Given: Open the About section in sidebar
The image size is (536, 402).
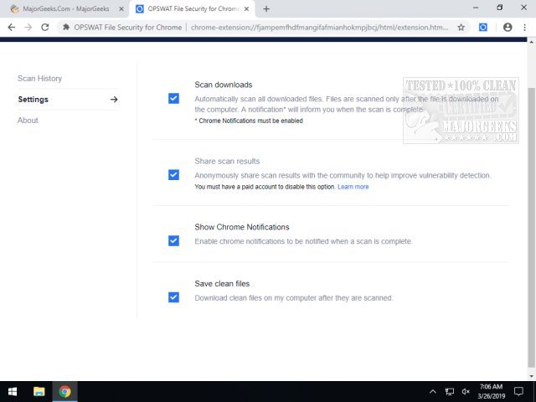Looking at the screenshot, I should [x=28, y=121].
